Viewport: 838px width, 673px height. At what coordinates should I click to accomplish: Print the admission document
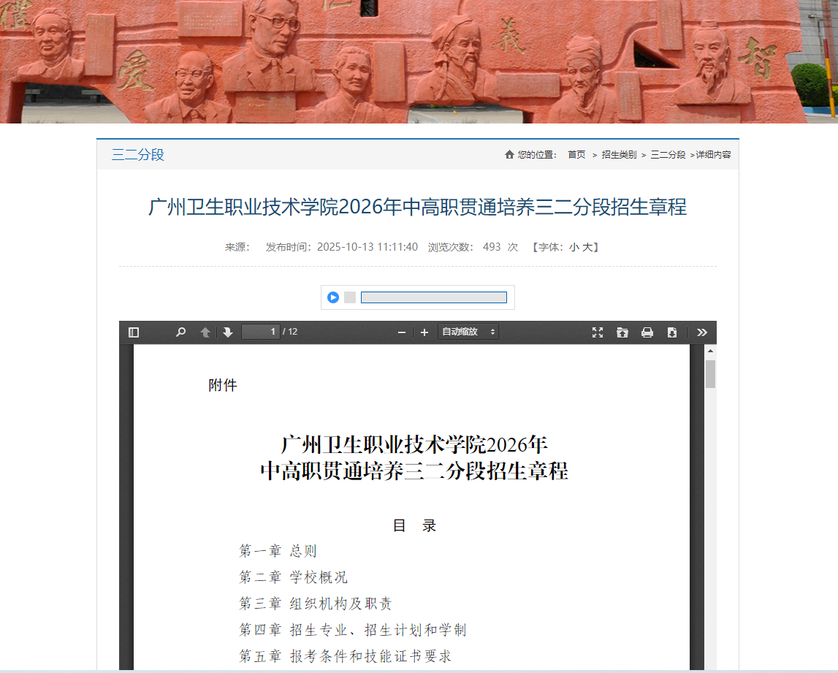647,332
